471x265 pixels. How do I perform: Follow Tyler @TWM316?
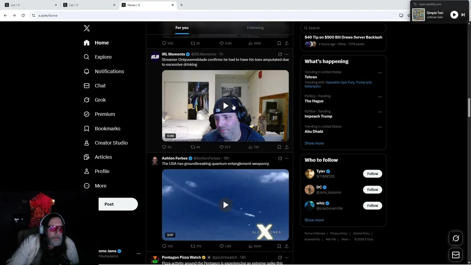coord(372,174)
